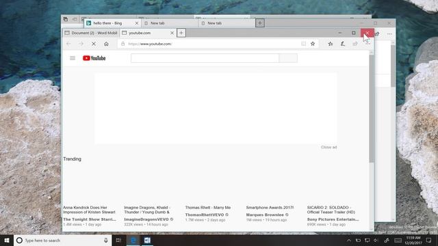Click the Close ad link
Screen dimensions: 438x246
pyautogui.click(x=328, y=148)
